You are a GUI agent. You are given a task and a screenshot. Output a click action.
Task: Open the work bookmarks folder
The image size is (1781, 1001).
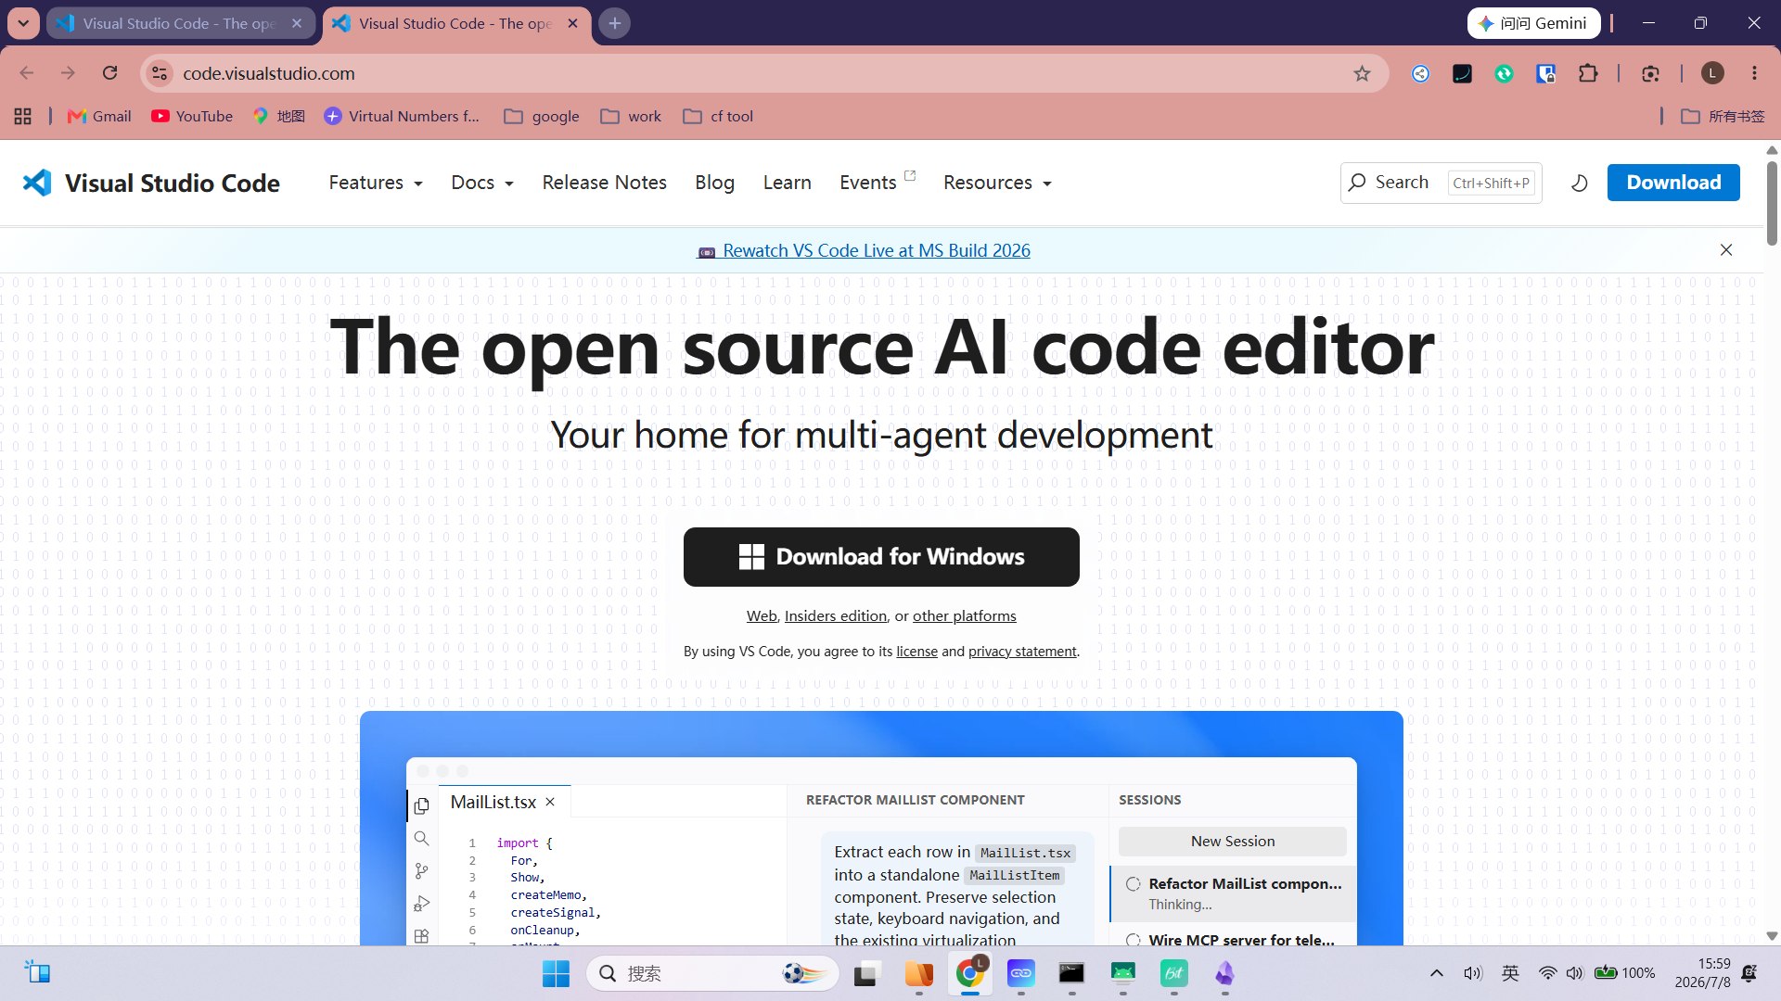point(631,116)
